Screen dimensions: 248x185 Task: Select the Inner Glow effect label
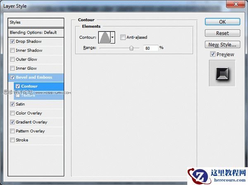pos(26,68)
